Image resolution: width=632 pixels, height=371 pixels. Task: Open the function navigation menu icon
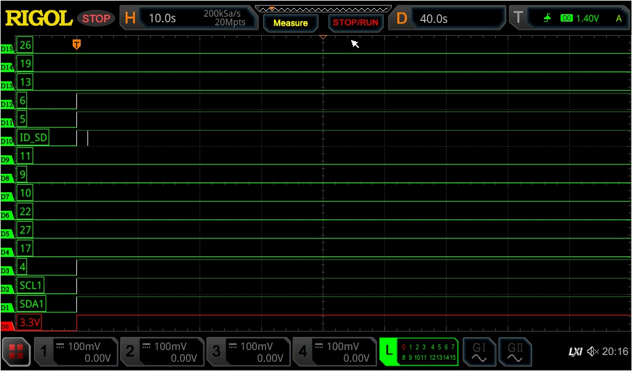point(16,352)
